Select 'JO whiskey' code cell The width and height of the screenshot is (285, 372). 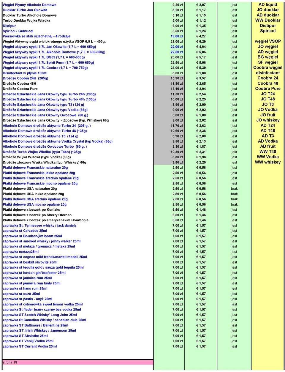268,120
